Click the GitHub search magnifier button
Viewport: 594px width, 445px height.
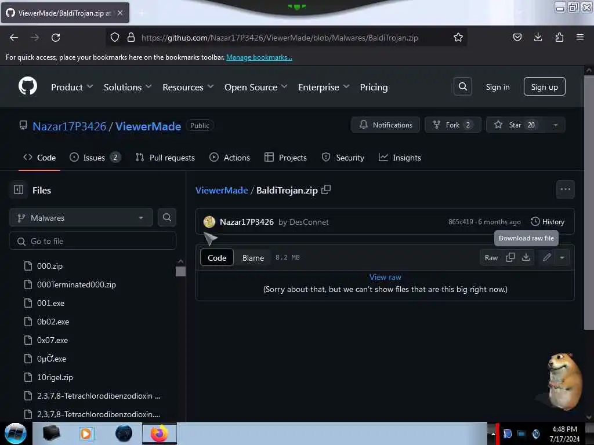click(x=462, y=87)
